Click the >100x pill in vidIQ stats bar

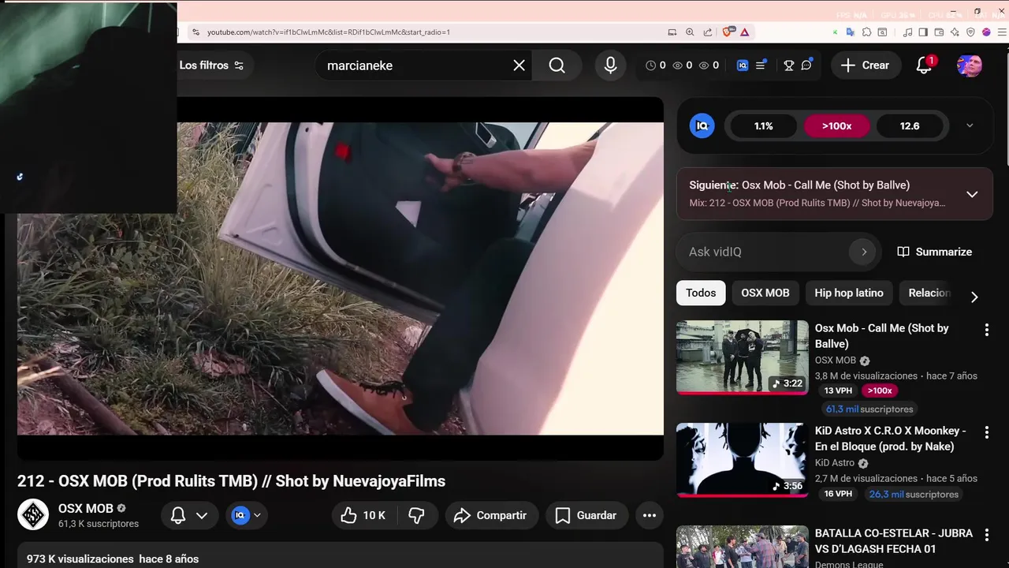(836, 125)
